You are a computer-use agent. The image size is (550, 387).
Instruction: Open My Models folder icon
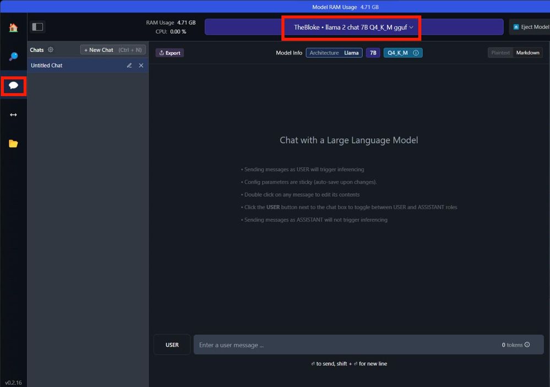pyautogui.click(x=13, y=144)
